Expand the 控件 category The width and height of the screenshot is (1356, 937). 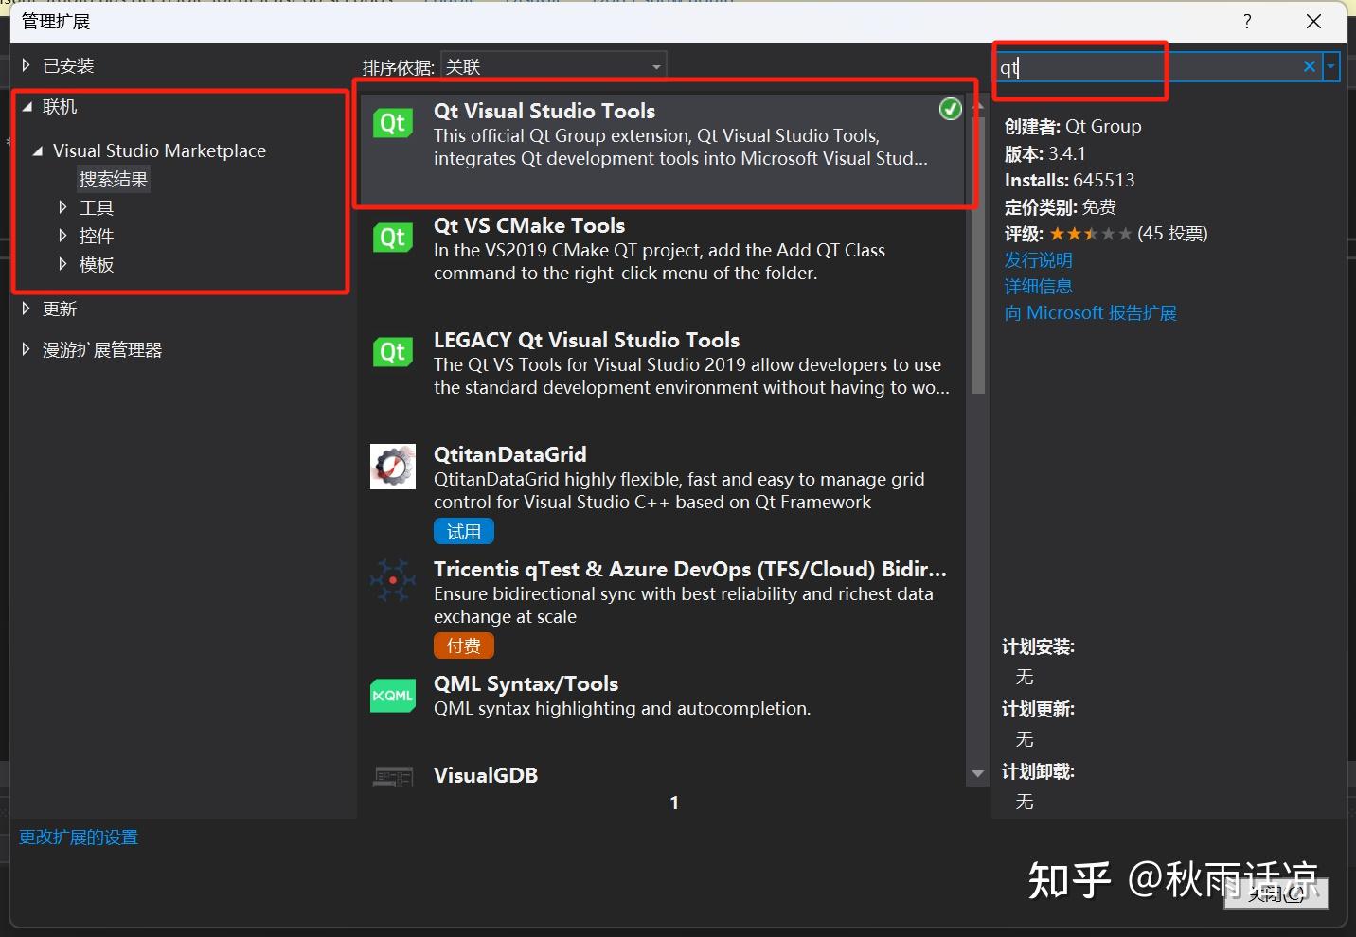[x=62, y=236]
